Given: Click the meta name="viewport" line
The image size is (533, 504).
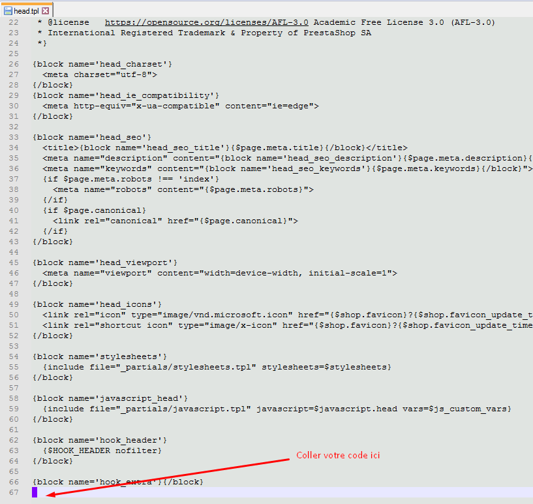Looking at the screenshot, I should click(x=220, y=273).
